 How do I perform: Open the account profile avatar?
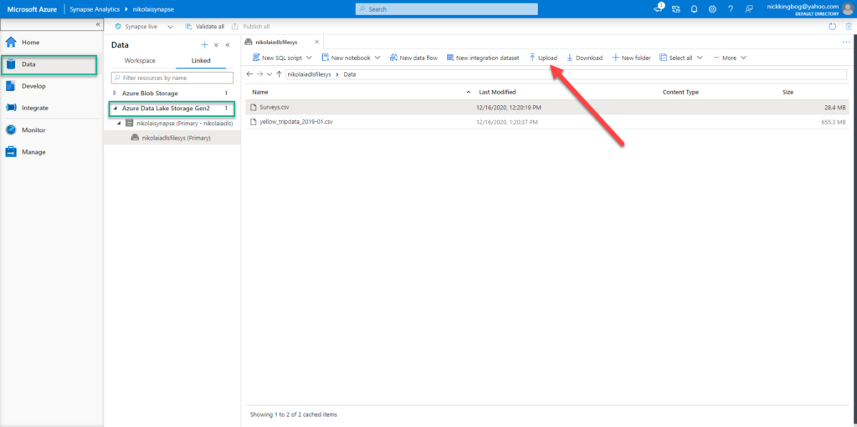(847, 9)
